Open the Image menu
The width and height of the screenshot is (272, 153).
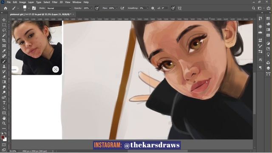coord(23,2)
